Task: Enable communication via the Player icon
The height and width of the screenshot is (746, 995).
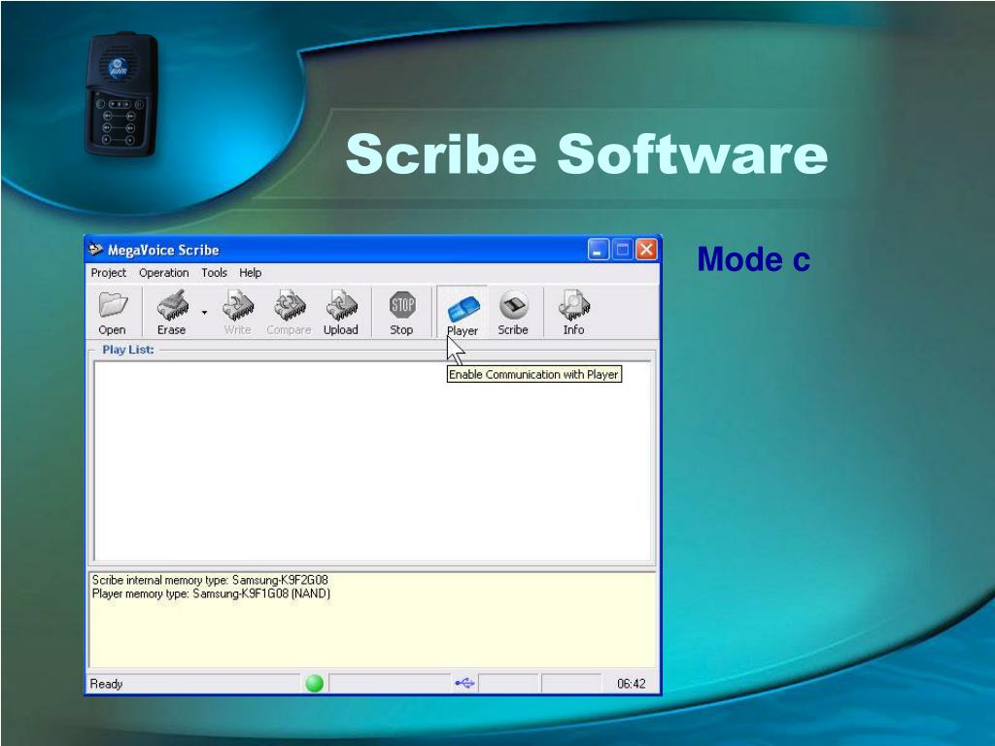Action: point(463,308)
